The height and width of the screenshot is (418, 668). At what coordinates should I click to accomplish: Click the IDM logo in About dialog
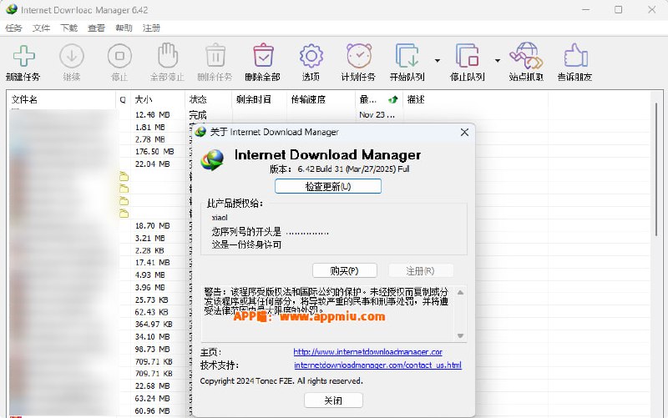[213, 159]
